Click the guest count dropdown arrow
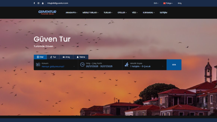The width and height of the screenshot is (217, 122). tap(163, 66)
